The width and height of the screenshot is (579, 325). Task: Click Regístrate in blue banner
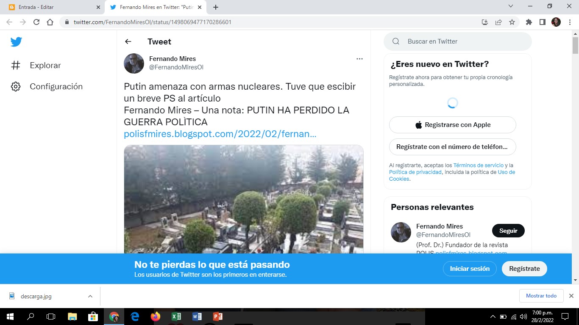click(524, 269)
